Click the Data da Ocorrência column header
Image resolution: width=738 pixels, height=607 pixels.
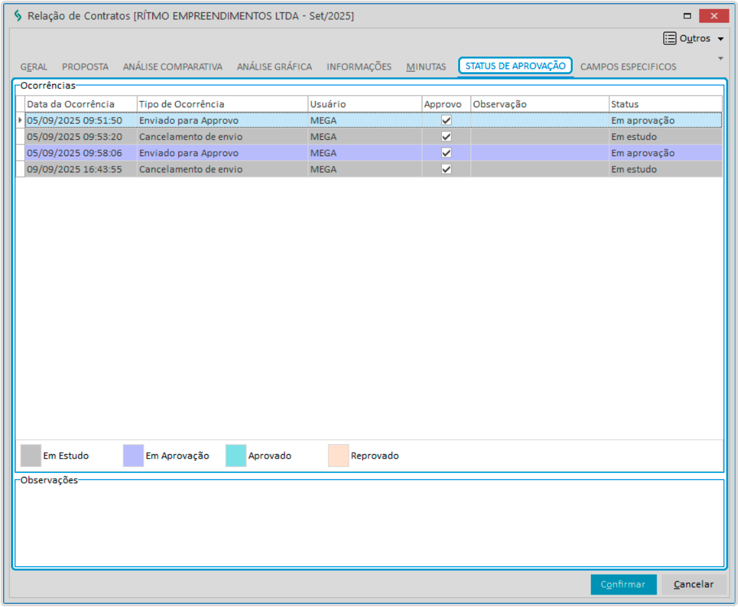(x=81, y=104)
